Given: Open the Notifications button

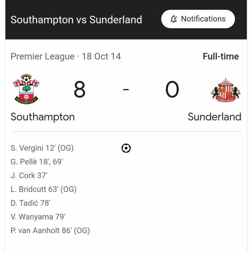Looking at the screenshot, I should coord(198,19).
